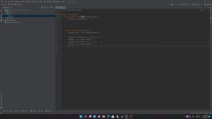Open the Project tool window stripe button

[1, 9]
